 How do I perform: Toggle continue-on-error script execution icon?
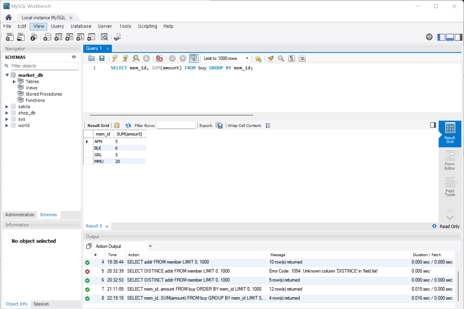159,58
